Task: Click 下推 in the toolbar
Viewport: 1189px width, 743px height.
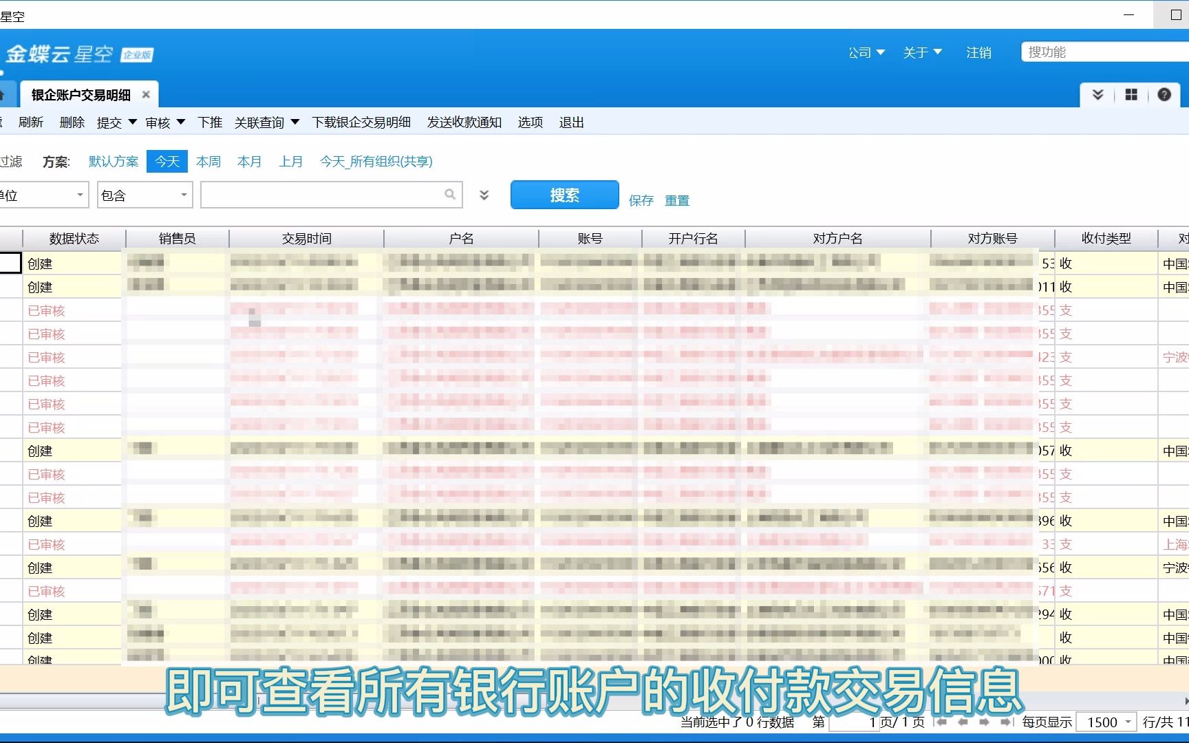Action: click(210, 122)
